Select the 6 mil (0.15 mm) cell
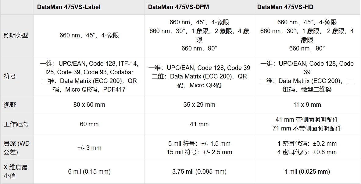This screenshot has width=361, height=184. pyautogui.click(x=89, y=172)
